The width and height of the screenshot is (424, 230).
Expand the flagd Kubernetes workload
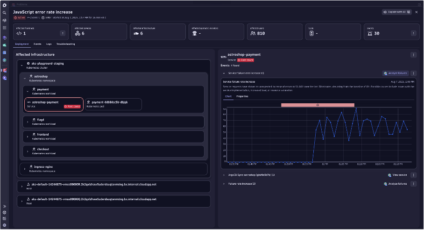click(28, 122)
